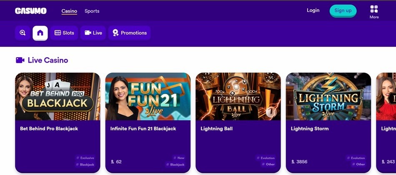The width and height of the screenshot is (396, 175).
Task: Open the Promotions section
Action: [130, 33]
